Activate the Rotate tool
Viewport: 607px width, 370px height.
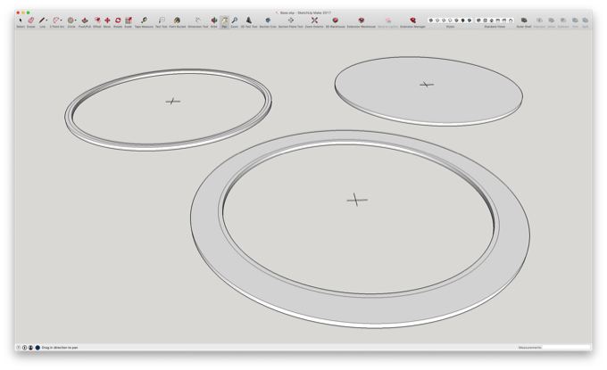click(118, 21)
